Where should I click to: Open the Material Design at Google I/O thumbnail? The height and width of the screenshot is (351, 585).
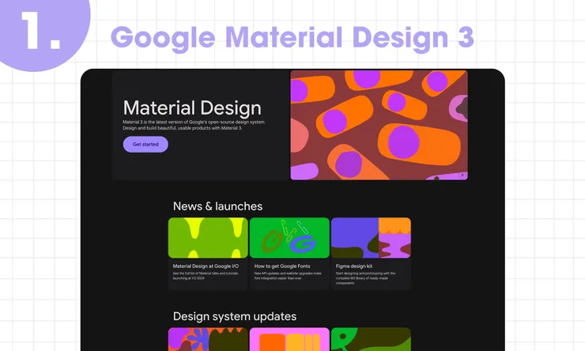[x=208, y=238]
